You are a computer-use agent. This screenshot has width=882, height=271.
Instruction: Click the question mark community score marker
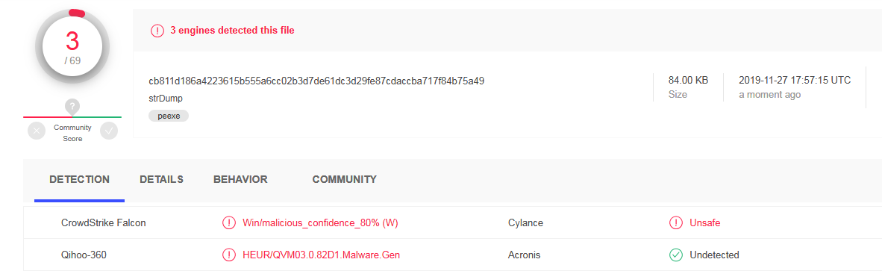[72, 106]
